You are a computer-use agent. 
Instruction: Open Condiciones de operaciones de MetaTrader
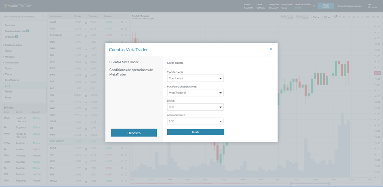[x=131, y=72]
